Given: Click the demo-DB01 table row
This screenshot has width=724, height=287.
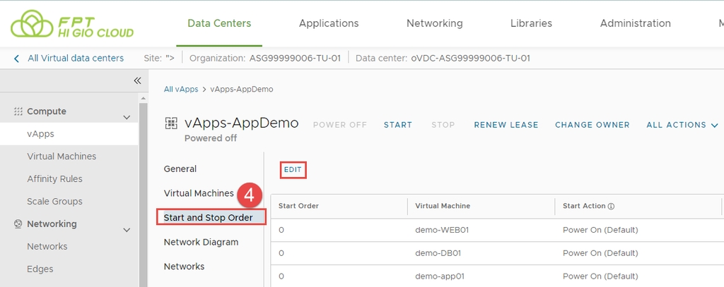Looking at the screenshot, I should (443, 253).
